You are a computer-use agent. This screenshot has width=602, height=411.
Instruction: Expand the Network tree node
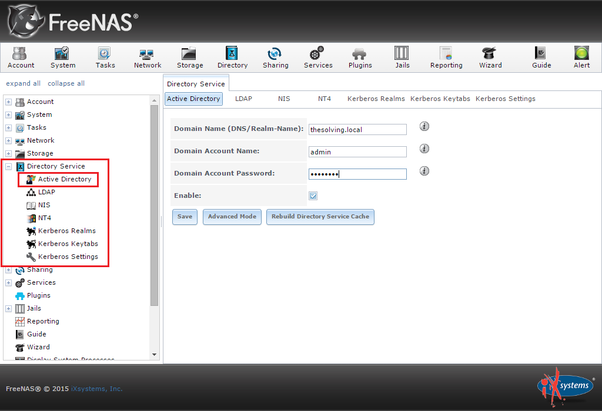[8, 141]
